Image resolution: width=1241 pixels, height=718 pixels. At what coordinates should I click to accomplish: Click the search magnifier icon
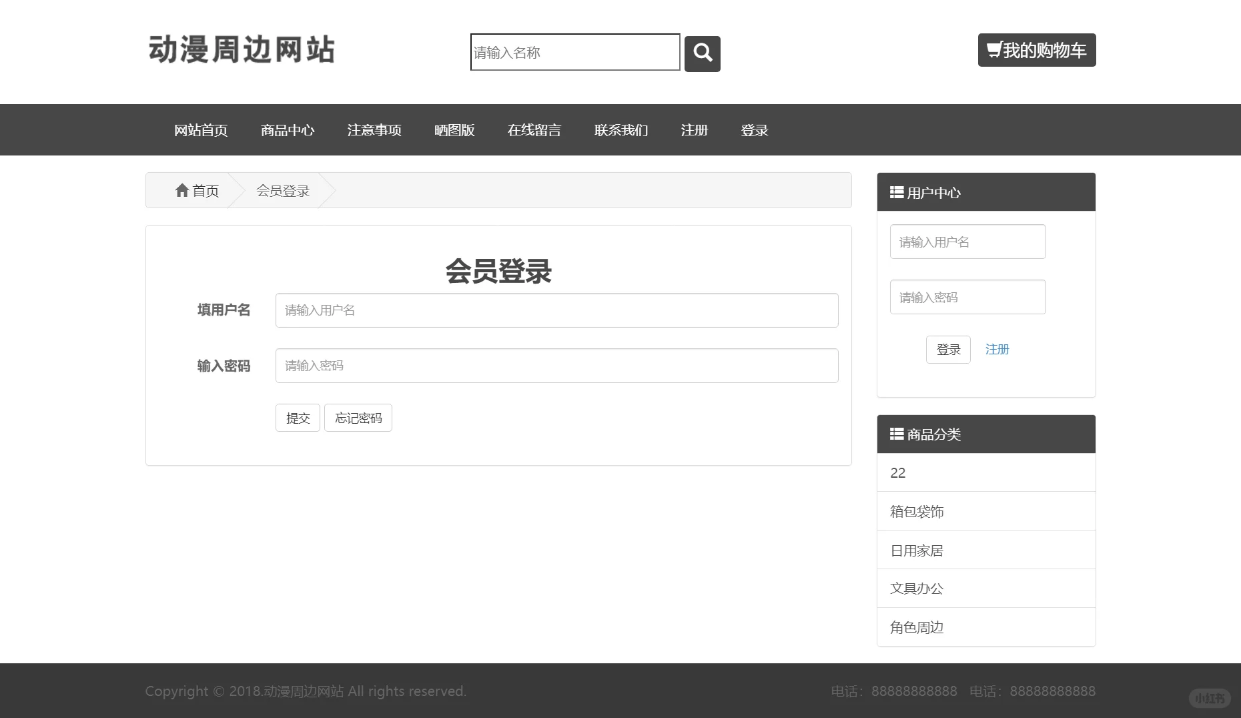(701, 53)
